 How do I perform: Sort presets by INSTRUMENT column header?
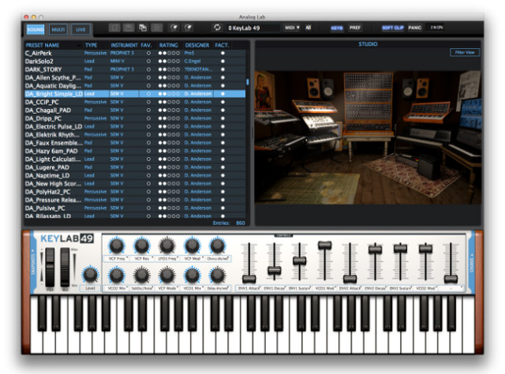coord(125,45)
